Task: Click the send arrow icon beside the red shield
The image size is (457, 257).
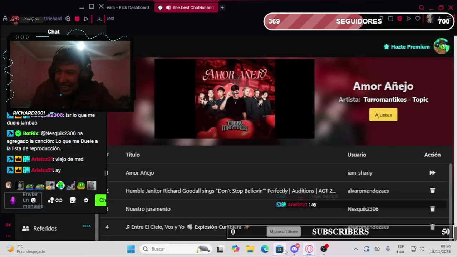Action: 86,19
